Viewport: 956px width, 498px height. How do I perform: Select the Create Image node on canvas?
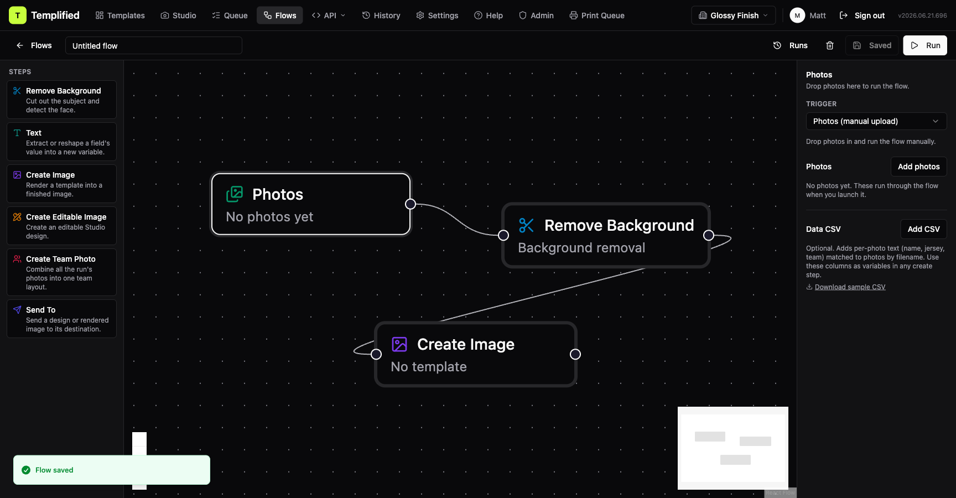tap(476, 354)
